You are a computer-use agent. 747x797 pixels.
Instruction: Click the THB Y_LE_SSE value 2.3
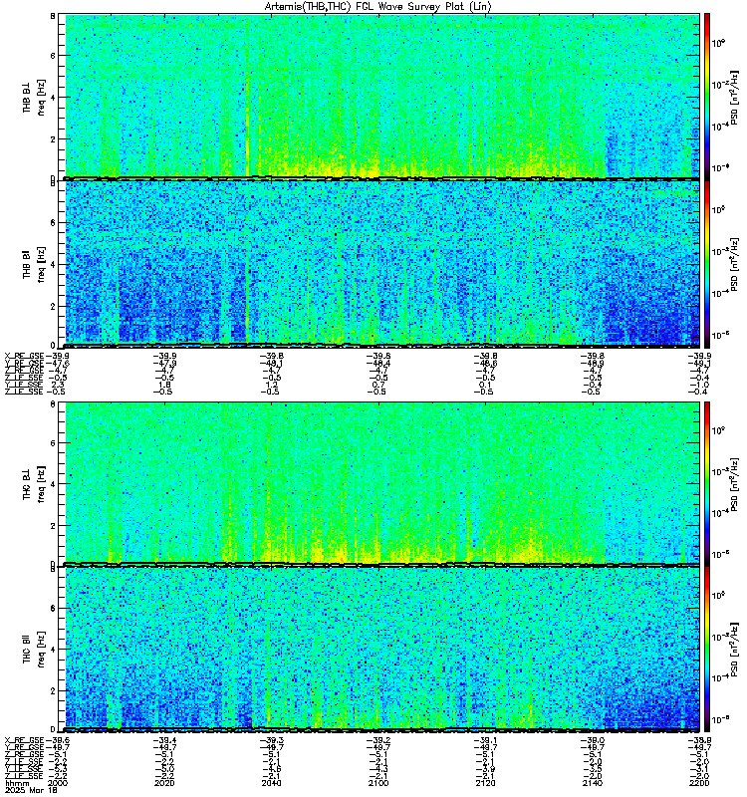click(58, 385)
